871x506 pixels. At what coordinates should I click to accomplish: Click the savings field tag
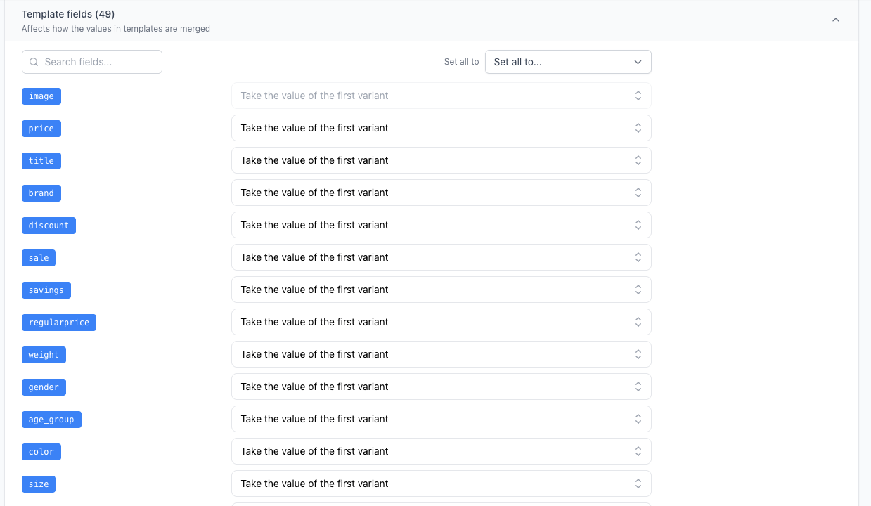46,290
